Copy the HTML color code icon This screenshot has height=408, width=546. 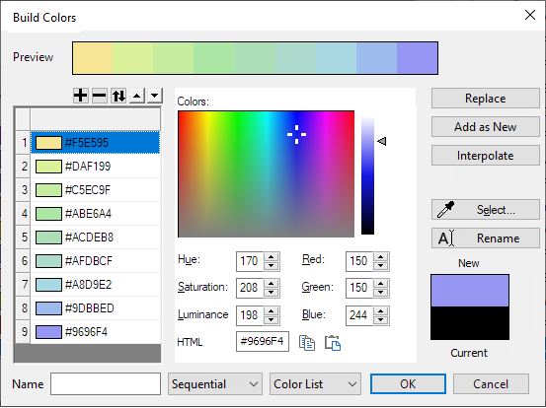pos(307,343)
